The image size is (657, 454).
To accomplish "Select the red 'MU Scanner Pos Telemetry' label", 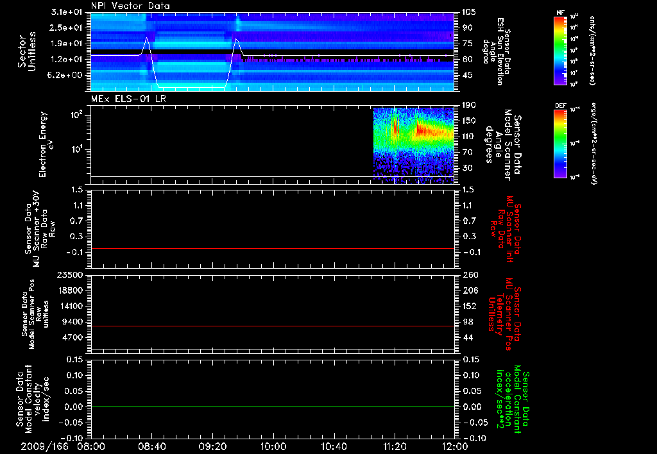I will pyautogui.click(x=504, y=314).
